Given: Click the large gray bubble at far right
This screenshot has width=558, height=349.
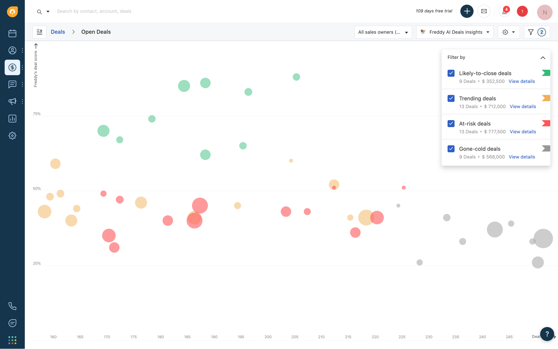Looking at the screenshot, I should pyautogui.click(x=543, y=238).
